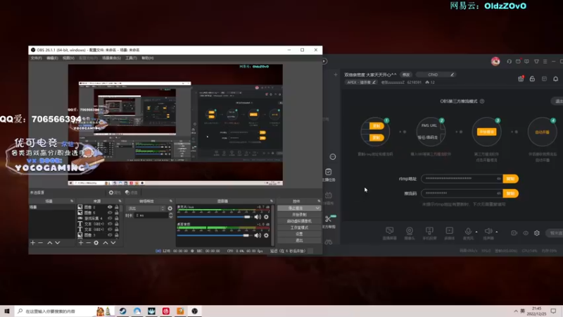The image size is (563, 317).
Task: Copy the rtmp address in streaming app
Action: coord(511,179)
